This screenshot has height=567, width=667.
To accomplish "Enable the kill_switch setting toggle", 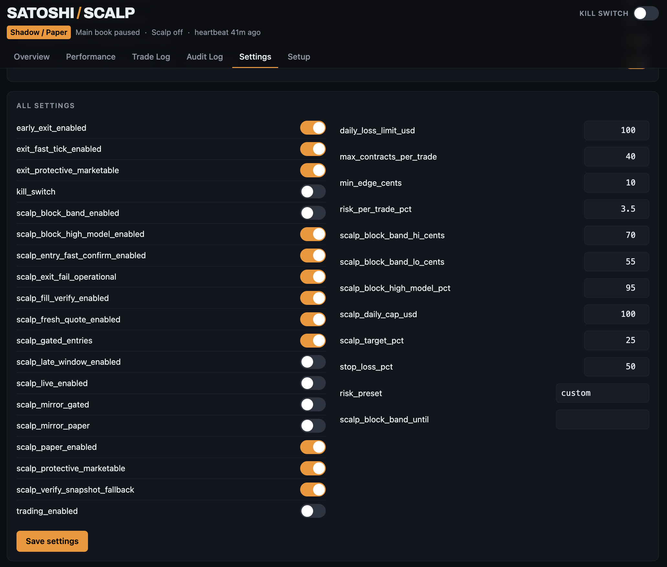I will (x=313, y=192).
